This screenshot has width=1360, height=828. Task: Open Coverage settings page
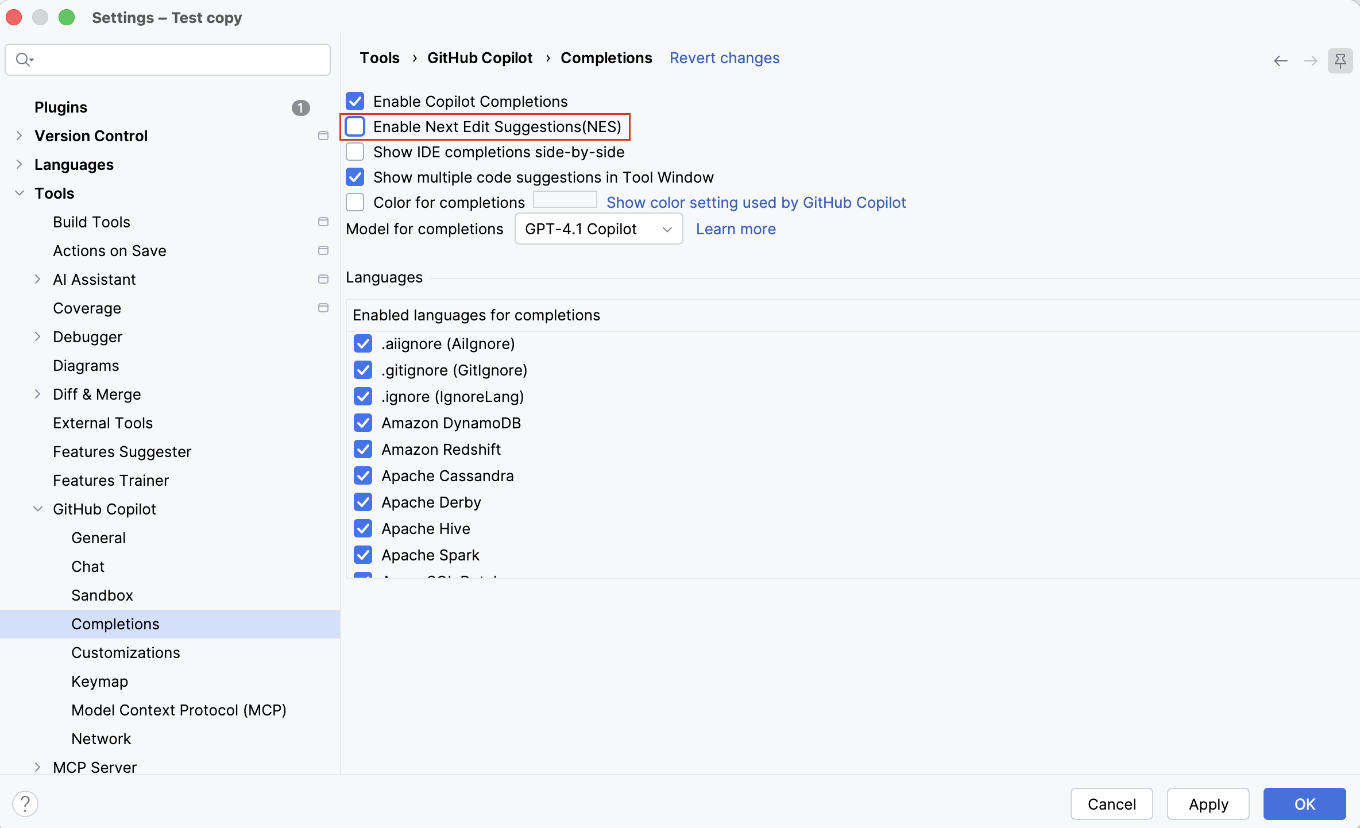(87, 308)
